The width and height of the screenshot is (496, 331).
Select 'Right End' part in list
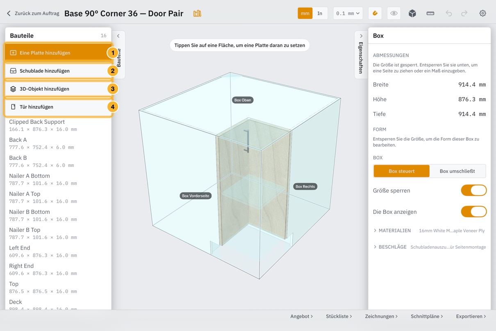tap(58, 270)
